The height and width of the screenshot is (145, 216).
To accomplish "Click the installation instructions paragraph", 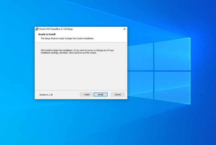I will tap(77, 52).
